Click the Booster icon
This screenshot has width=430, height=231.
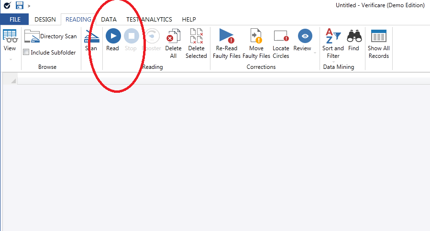point(152,36)
